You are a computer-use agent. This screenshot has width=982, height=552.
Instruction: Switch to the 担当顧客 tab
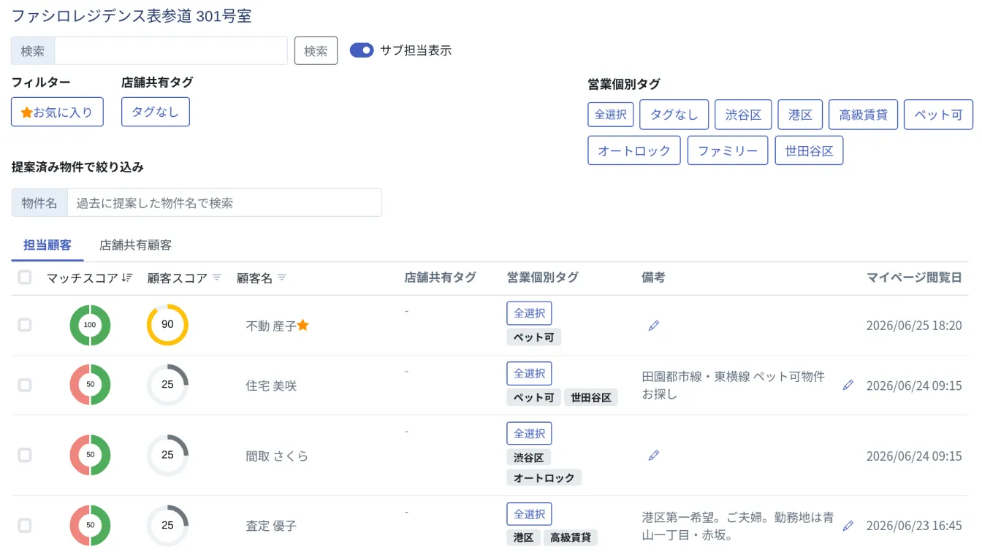coord(47,245)
